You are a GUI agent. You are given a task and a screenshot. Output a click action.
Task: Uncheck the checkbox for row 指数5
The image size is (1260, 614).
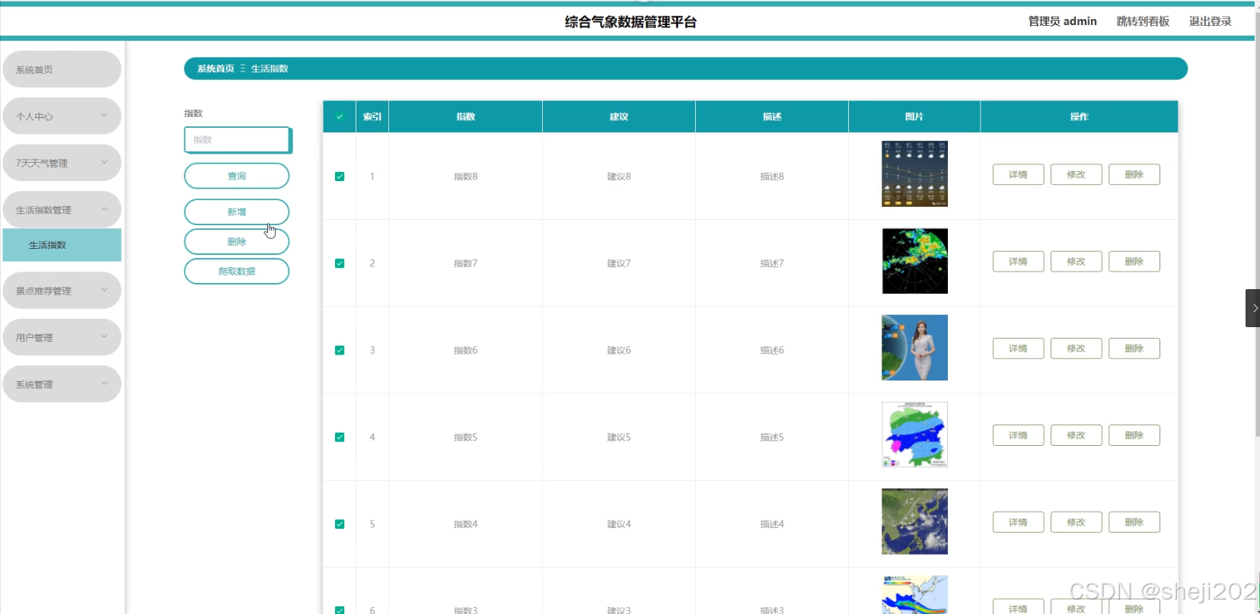coord(340,437)
